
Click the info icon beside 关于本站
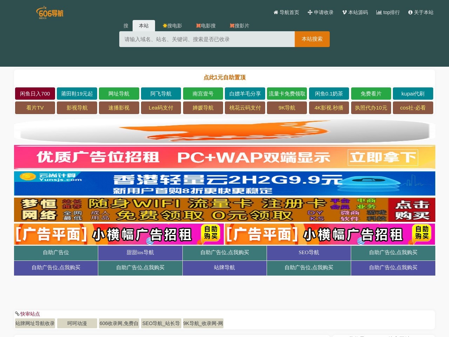[x=410, y=12]
